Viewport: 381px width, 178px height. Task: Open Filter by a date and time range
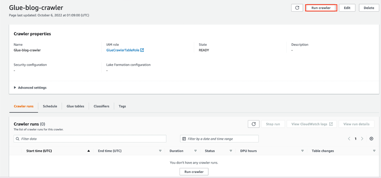219,139
